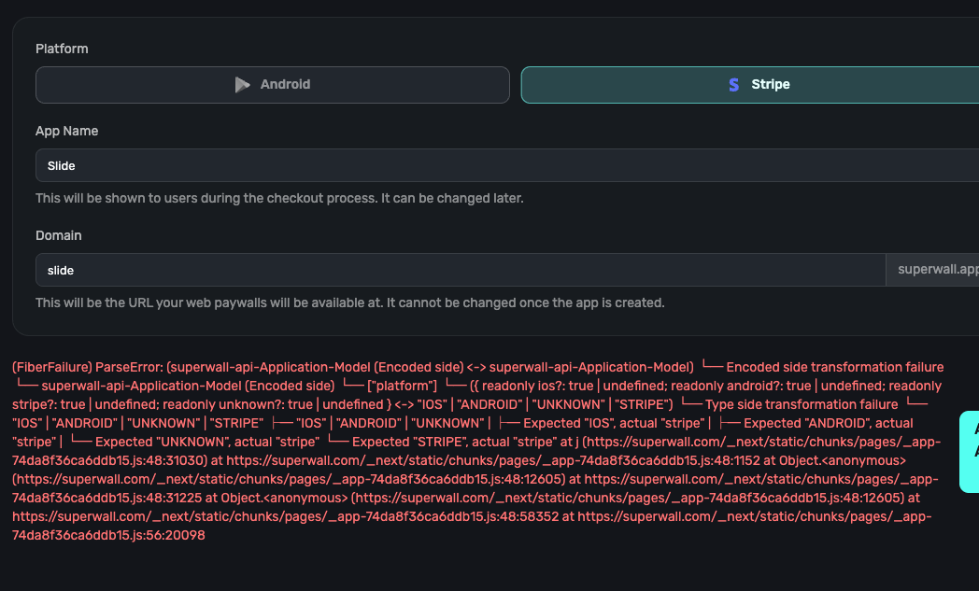The width and height of the screenshot is (979, 591).
Task: Select Android as the platform
Action: pyautogui.click(x=273, y=85)
